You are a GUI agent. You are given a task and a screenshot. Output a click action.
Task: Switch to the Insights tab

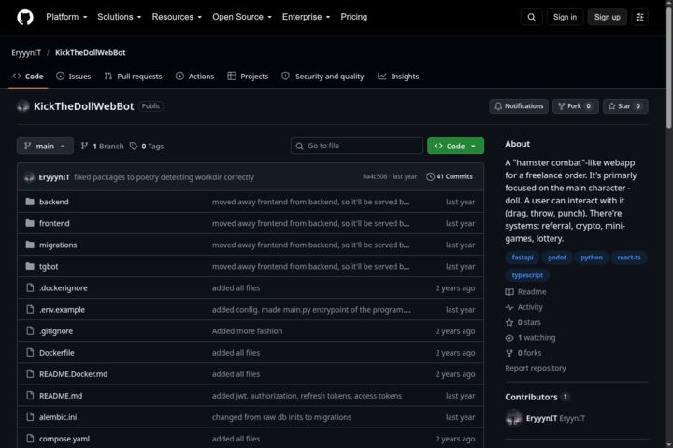tap(398, 77)
